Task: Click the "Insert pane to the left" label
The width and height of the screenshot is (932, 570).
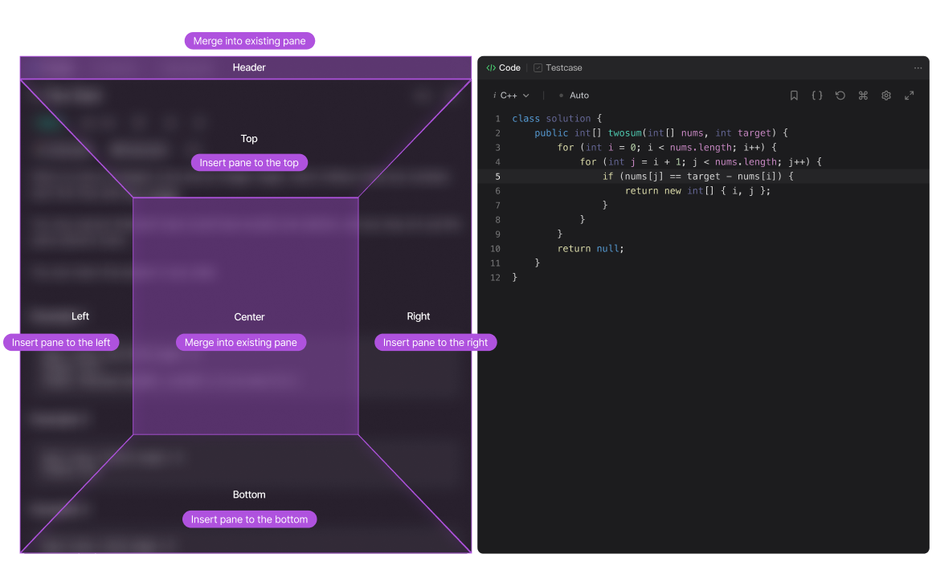Action: pos(61,343)
